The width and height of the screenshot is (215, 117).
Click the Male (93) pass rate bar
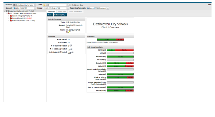pyautogui.click(x=120, y=66)
